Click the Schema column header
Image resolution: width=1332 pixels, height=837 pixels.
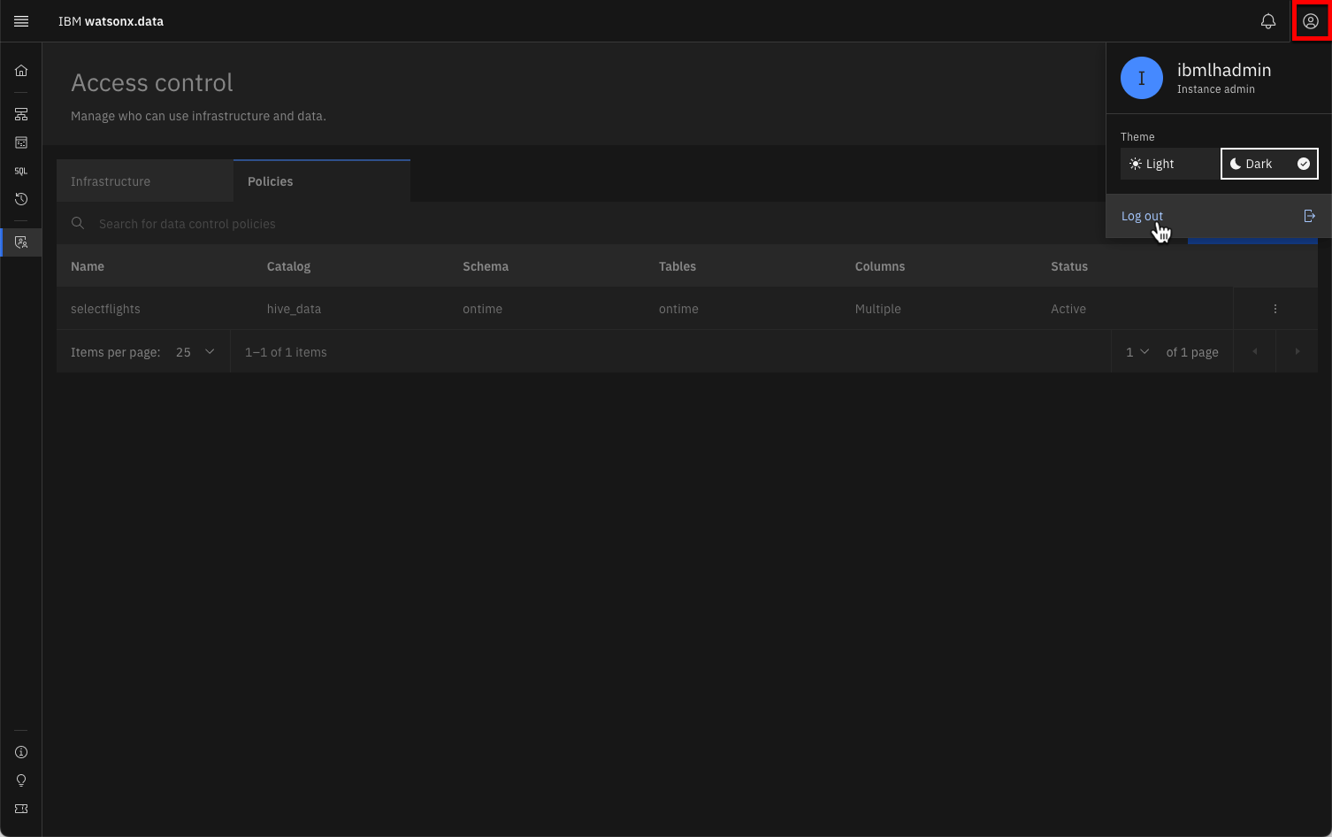pos(486,266)
